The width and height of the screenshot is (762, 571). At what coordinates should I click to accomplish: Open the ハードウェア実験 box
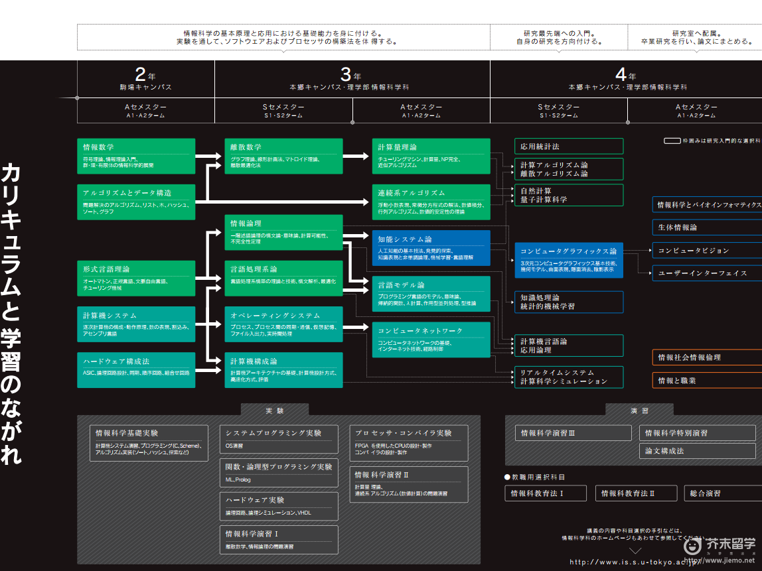pyautogui.click(x=279, y=507)
